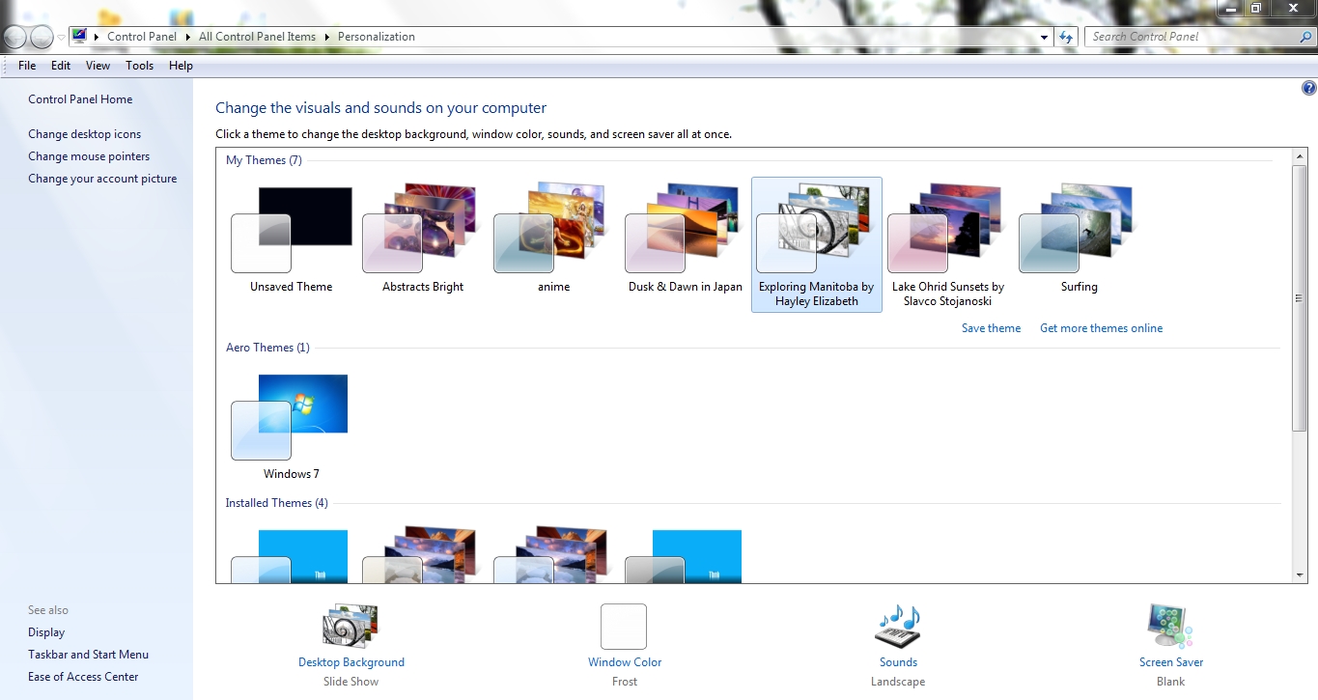Viewport: 1318px width, 700px height.
Task: Click the Help question mark icon
Action: pos(1308,88)
